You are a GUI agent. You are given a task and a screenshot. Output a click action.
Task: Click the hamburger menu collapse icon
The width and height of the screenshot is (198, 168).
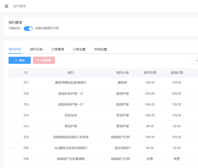point(6,6)
